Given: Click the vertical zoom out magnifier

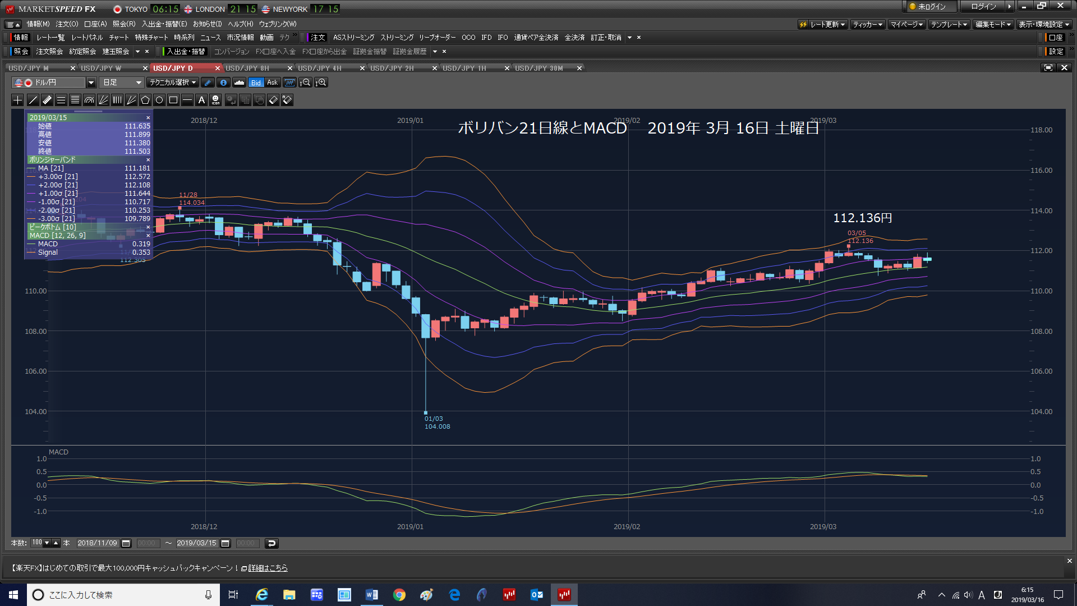Looking at the screenshot, I should coord(305,82).
